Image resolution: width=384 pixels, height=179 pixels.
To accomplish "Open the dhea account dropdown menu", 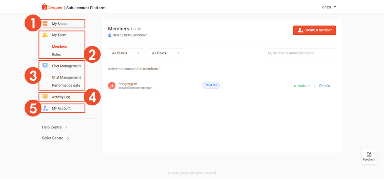I will pyautogui.click(x=329, y=7).
